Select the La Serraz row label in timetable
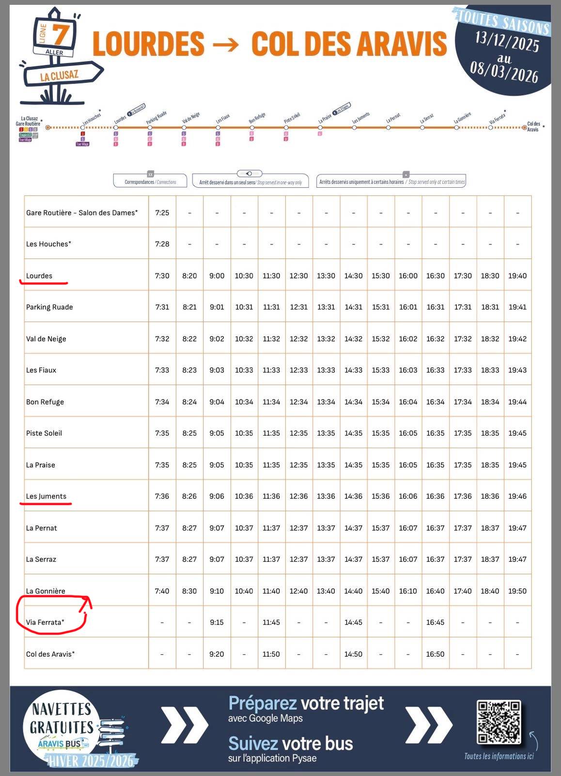Screen dimensions: 561x776 pyautogui.click(x=41, y=559)
